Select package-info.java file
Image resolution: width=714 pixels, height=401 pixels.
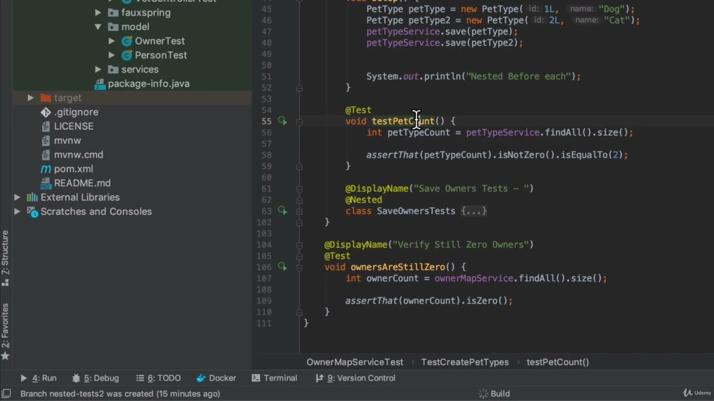[x=148, y=84]
